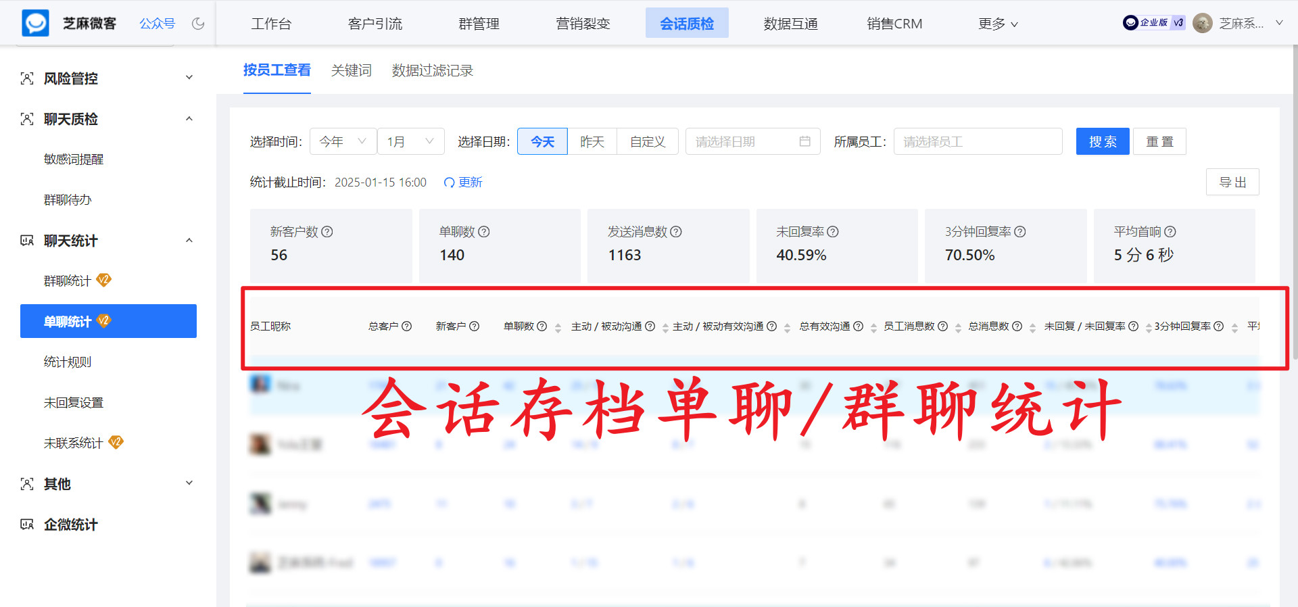Screen dimensions: 1298x607
Task: Toggle dark mode moon icon
Action: [x=198, y=24]
